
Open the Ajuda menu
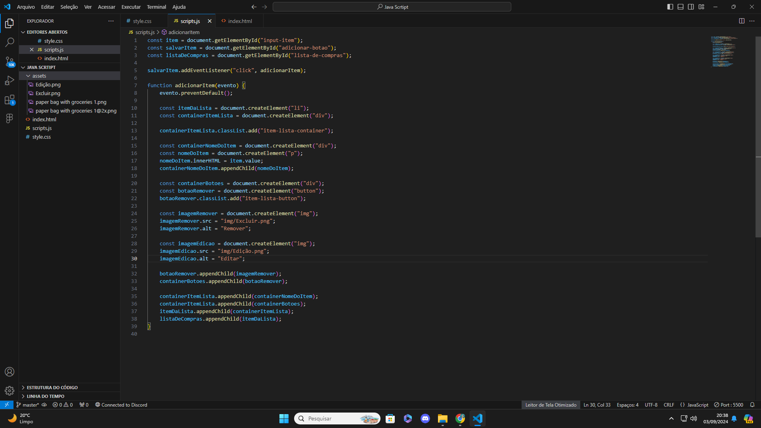[179, 7]
